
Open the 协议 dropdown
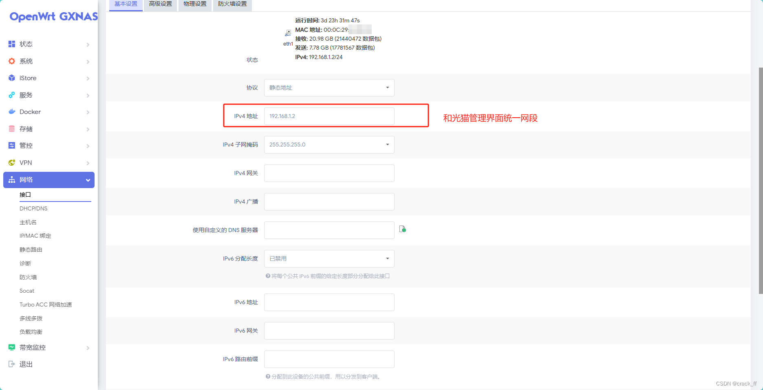pos(329,88)
